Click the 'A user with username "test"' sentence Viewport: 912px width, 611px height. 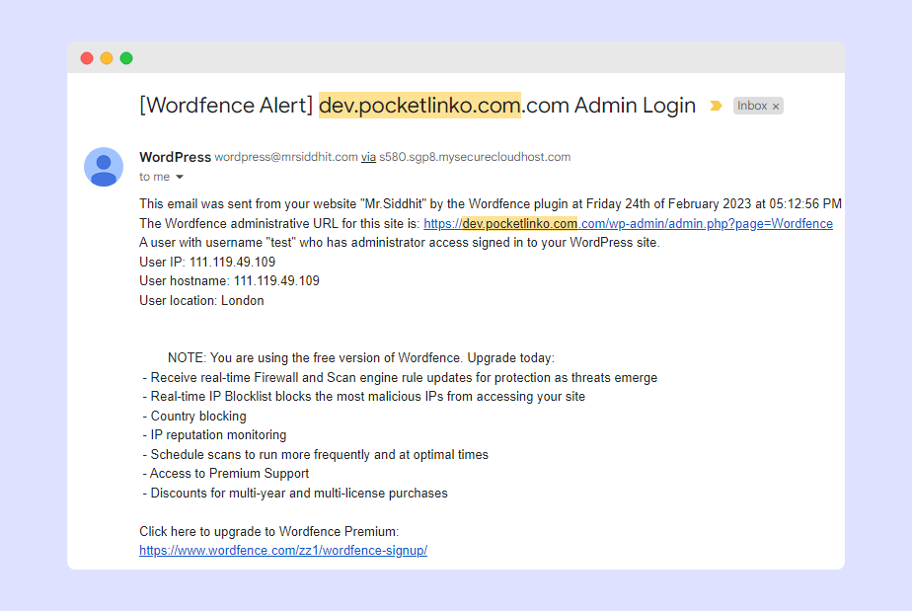[x=400, y=243]
